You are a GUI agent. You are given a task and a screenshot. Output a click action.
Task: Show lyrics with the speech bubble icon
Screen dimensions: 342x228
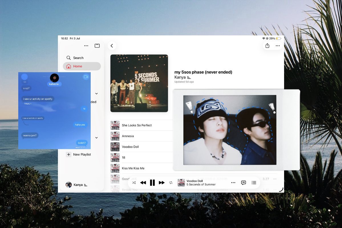(243, 183)
